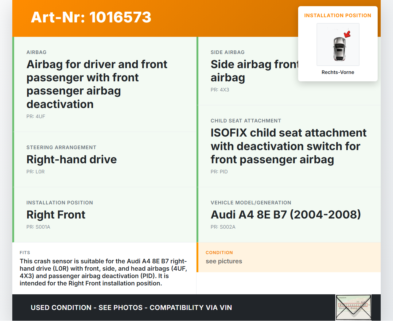Click the PR: L0R code
Viewport: 393px width, 321px height.
tap(36, 172)
